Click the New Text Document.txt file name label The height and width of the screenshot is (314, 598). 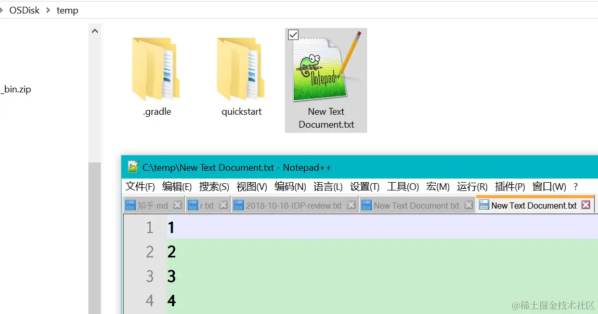click(x=326, y=118)
